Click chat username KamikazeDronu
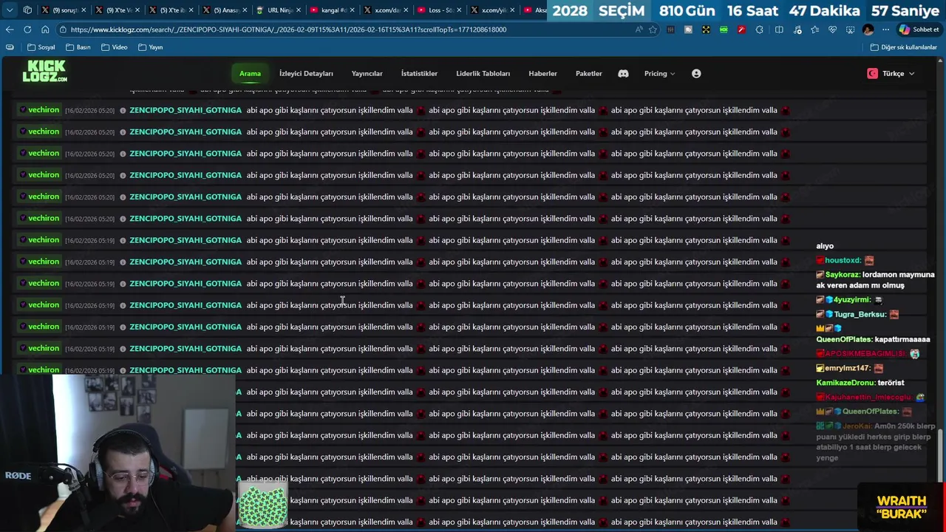The height and width of the screenshot is (532, 946). pos(845,383)
